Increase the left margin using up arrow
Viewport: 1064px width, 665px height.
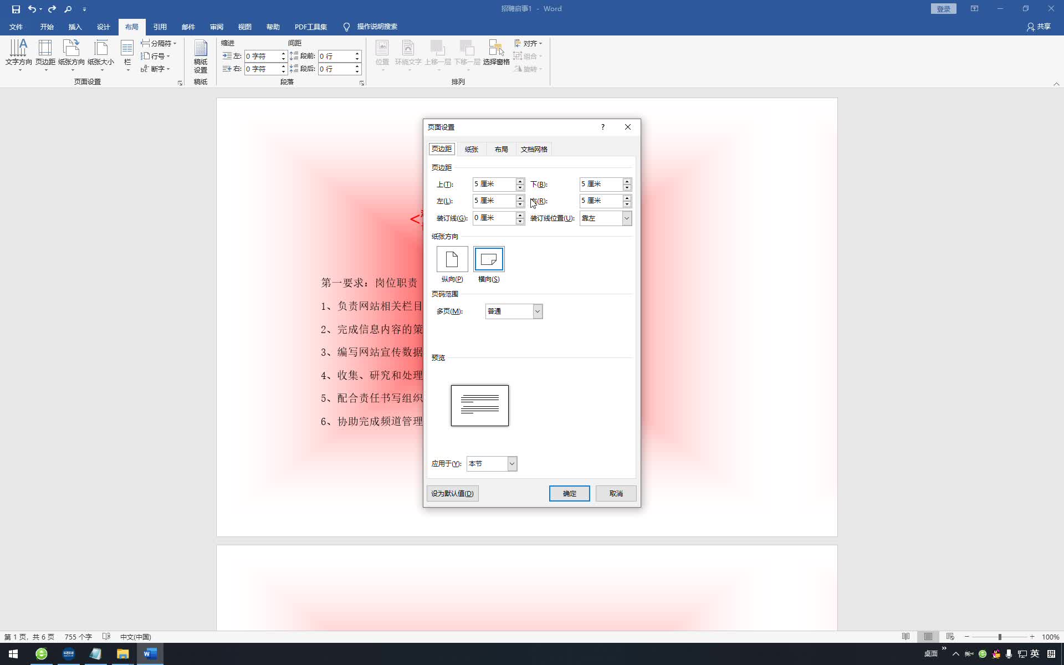click(x=520, y=198)
